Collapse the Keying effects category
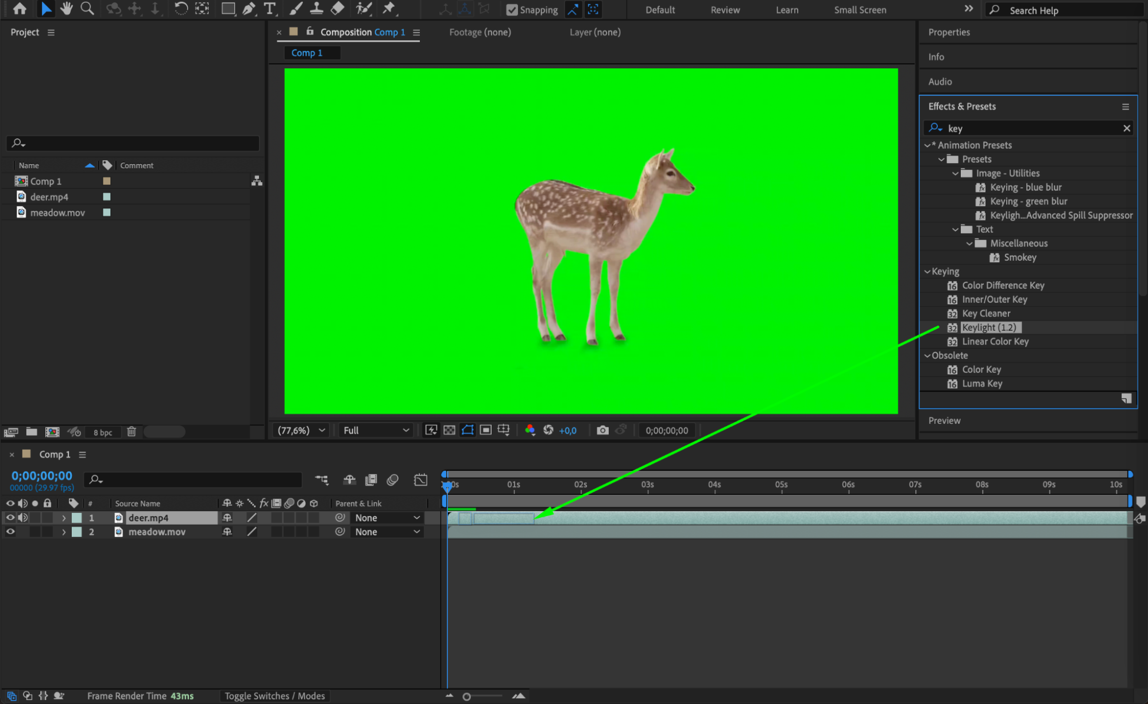This screenshot has height=704, width=1148. pos(927,272)
